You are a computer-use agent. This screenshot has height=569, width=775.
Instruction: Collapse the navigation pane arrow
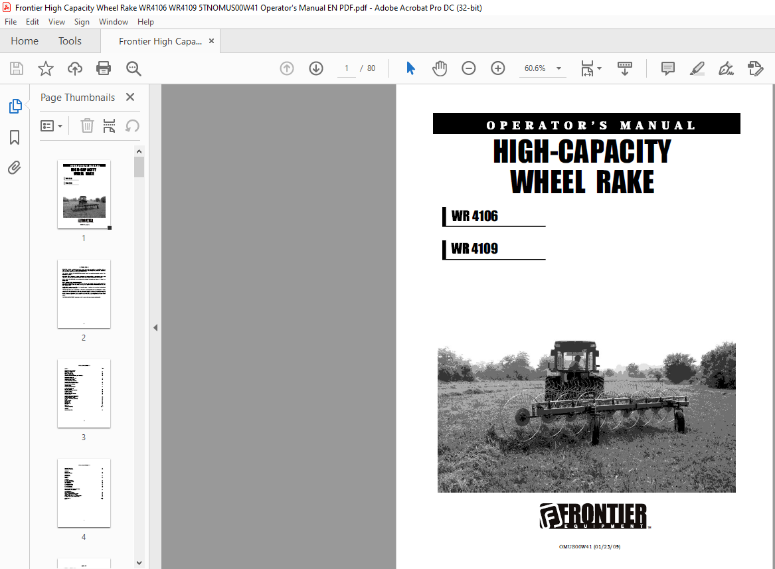click(155, 327)
